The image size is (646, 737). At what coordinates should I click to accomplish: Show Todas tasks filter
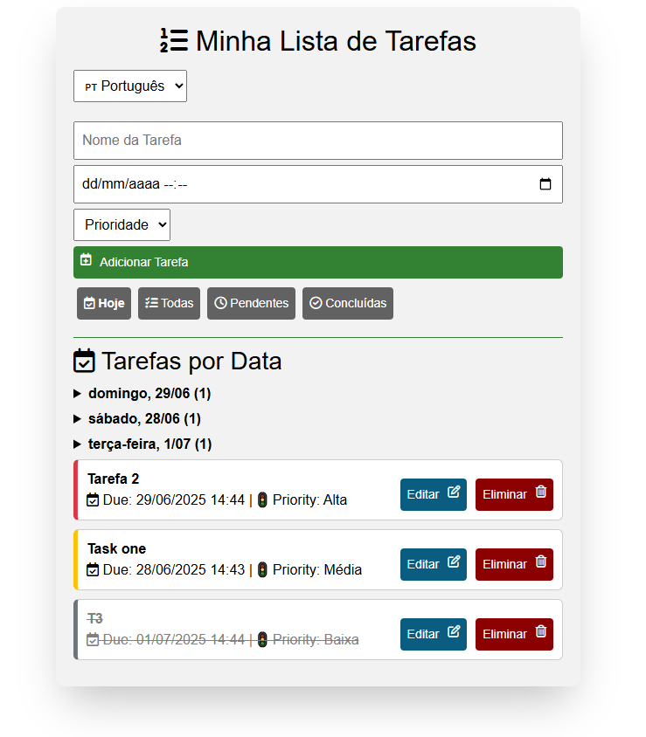(170, 303)
